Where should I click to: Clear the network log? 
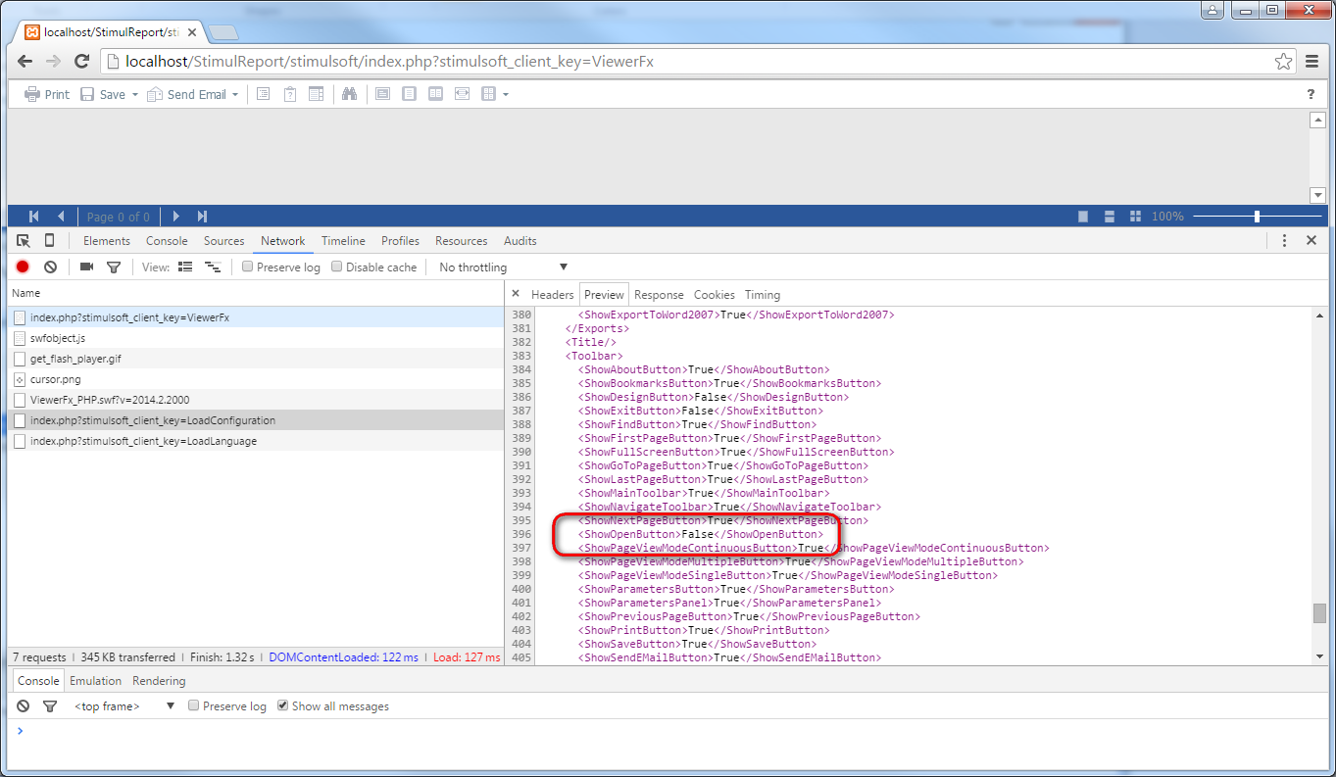click(50, 267)
